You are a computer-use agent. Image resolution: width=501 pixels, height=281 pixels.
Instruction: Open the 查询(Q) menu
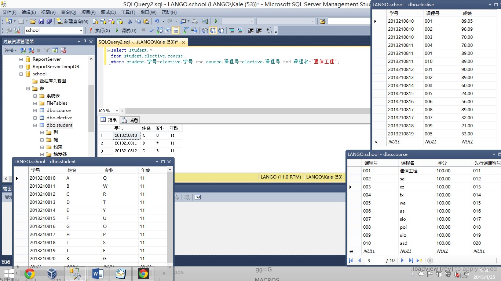point(68,12)
